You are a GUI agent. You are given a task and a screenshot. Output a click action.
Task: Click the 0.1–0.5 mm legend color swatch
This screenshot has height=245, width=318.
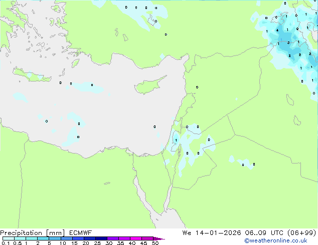[x=9, y=238]
